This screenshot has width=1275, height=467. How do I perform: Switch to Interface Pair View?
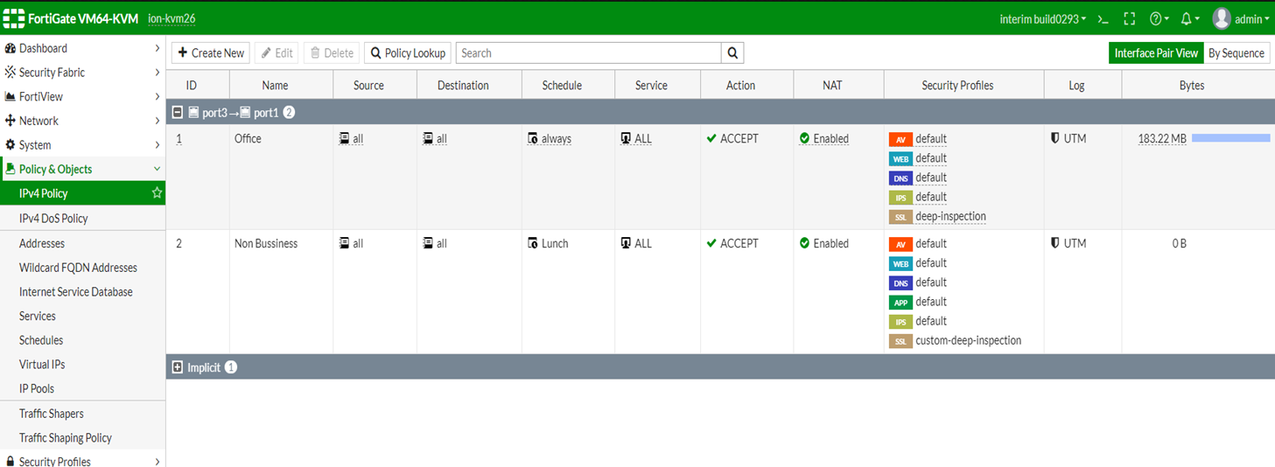pos(1156,53)
